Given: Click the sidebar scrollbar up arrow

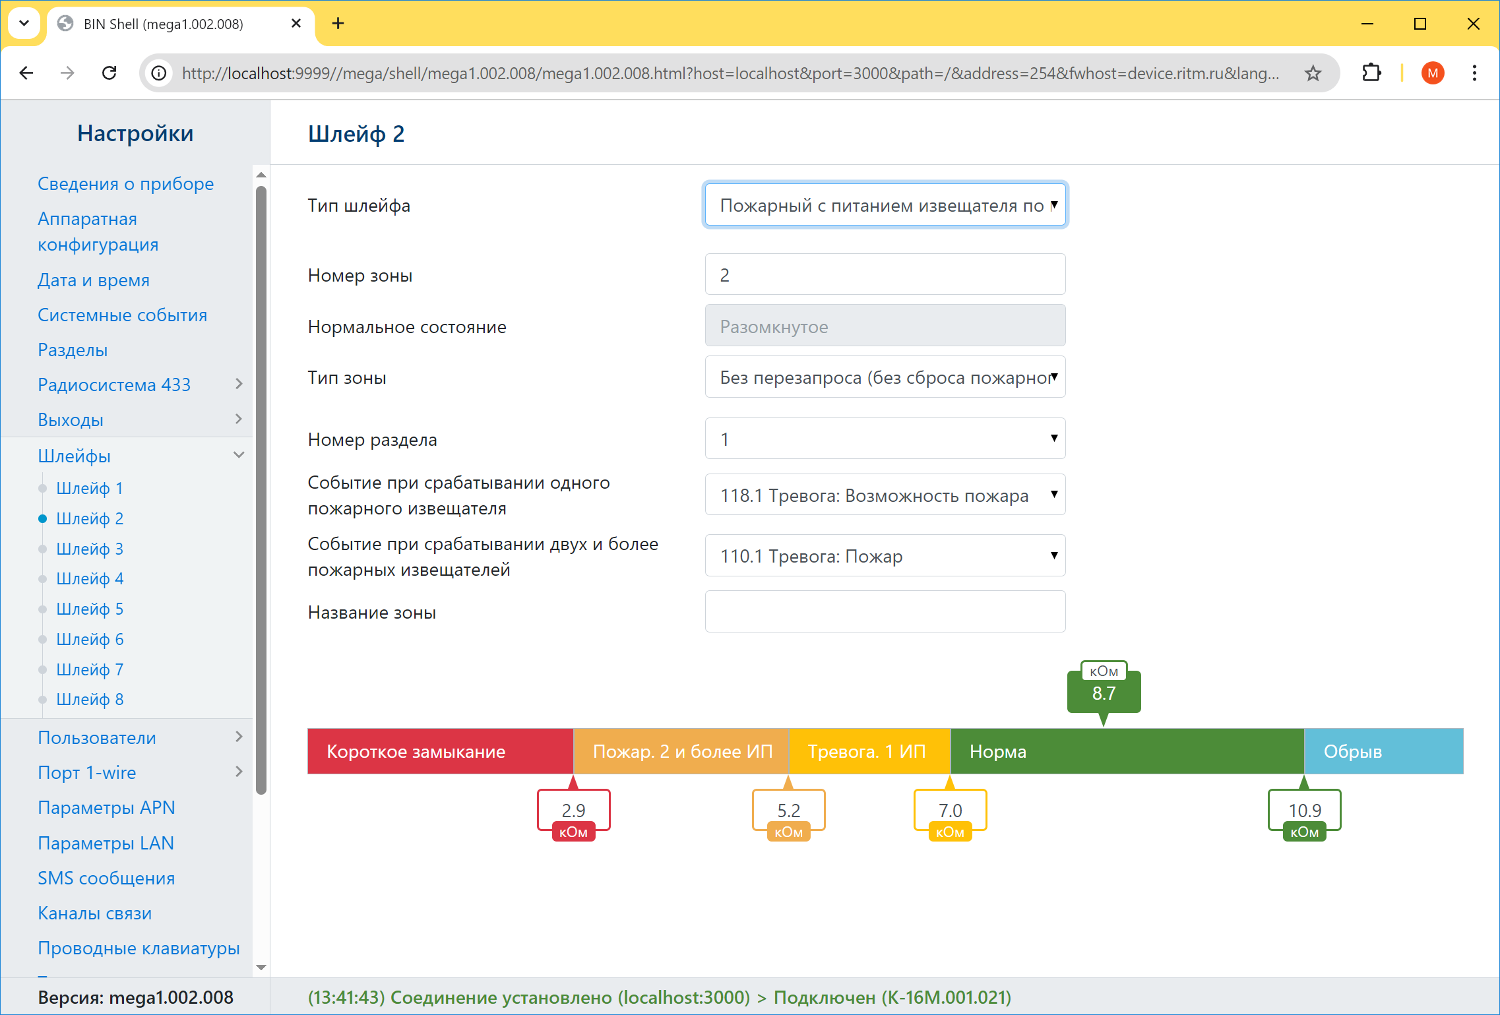Looking at the screenshot, I should click(x=261, y=175).
